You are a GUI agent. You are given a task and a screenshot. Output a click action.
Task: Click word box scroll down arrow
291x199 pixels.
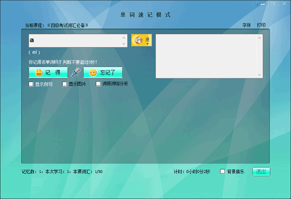point(124,44)
